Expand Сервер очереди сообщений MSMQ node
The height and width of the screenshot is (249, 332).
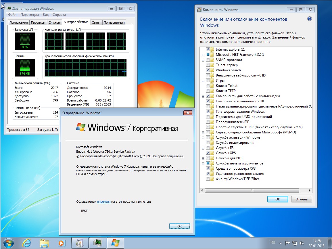[x=203, y=133]
